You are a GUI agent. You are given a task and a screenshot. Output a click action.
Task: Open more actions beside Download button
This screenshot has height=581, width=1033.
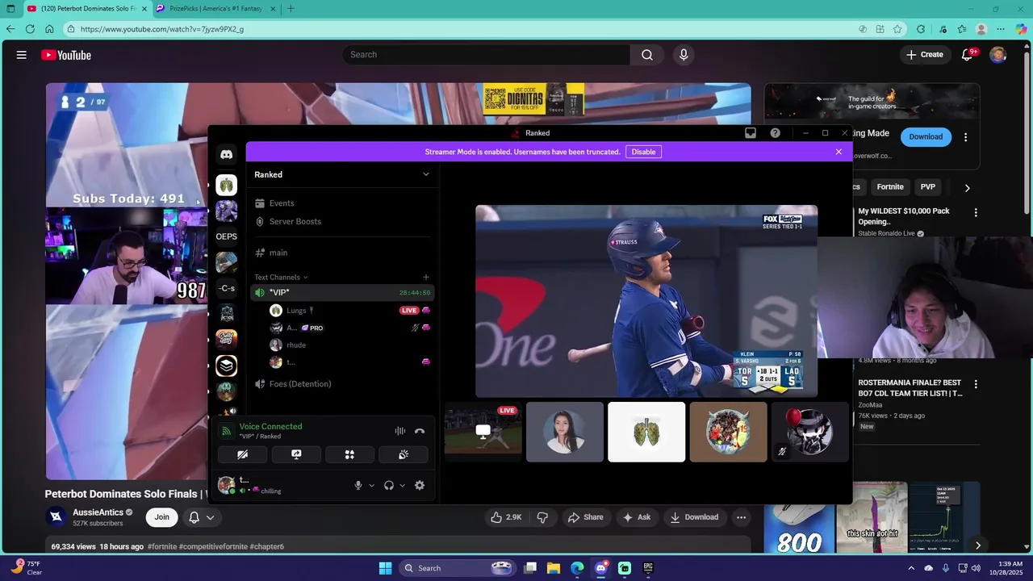(741, 517)
